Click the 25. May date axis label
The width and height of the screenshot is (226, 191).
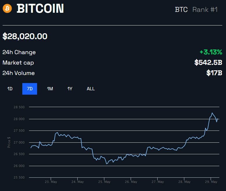click(x=104, y=182)
